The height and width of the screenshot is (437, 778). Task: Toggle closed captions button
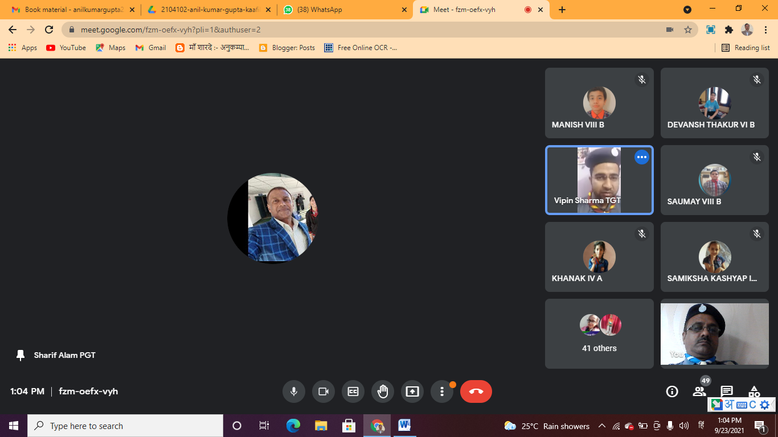[x=353, y=391]
